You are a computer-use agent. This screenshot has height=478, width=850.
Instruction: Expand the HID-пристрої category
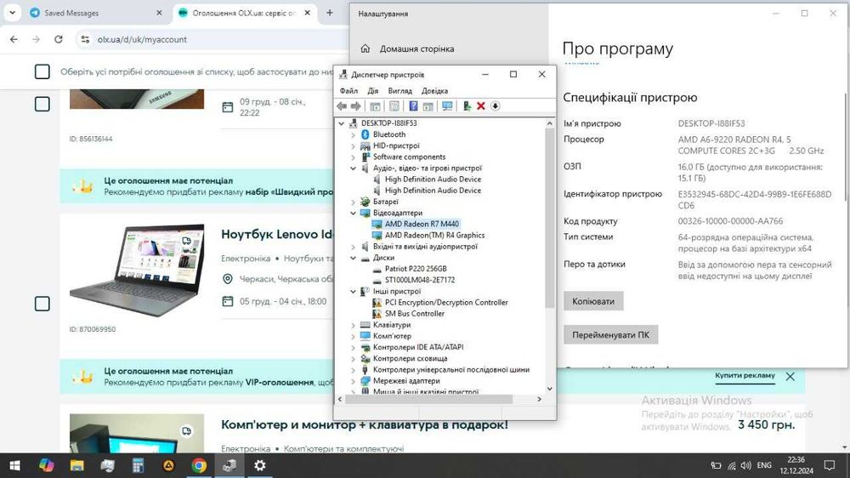354,146
